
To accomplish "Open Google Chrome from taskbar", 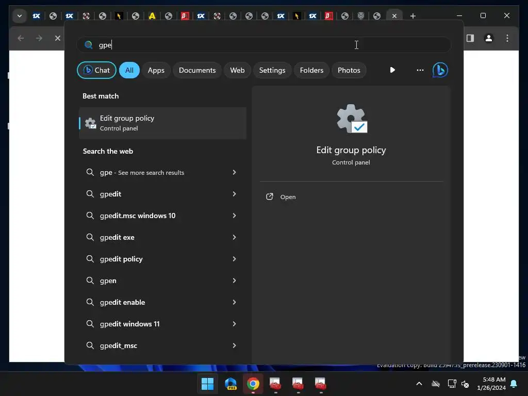I will (253, 384).
